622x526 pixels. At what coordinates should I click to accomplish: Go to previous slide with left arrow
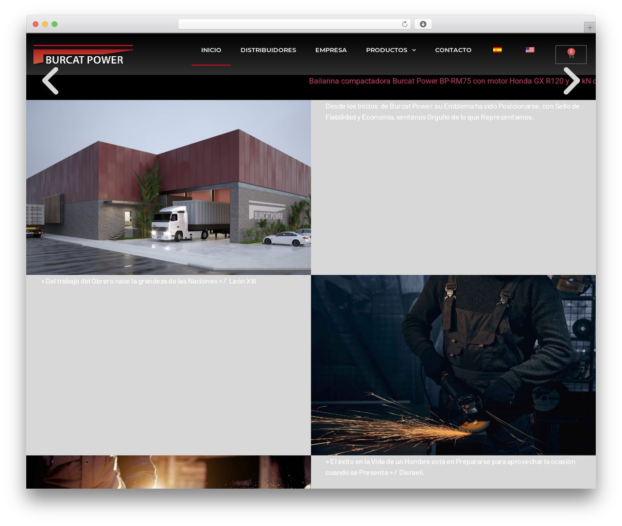pos(50,81)
